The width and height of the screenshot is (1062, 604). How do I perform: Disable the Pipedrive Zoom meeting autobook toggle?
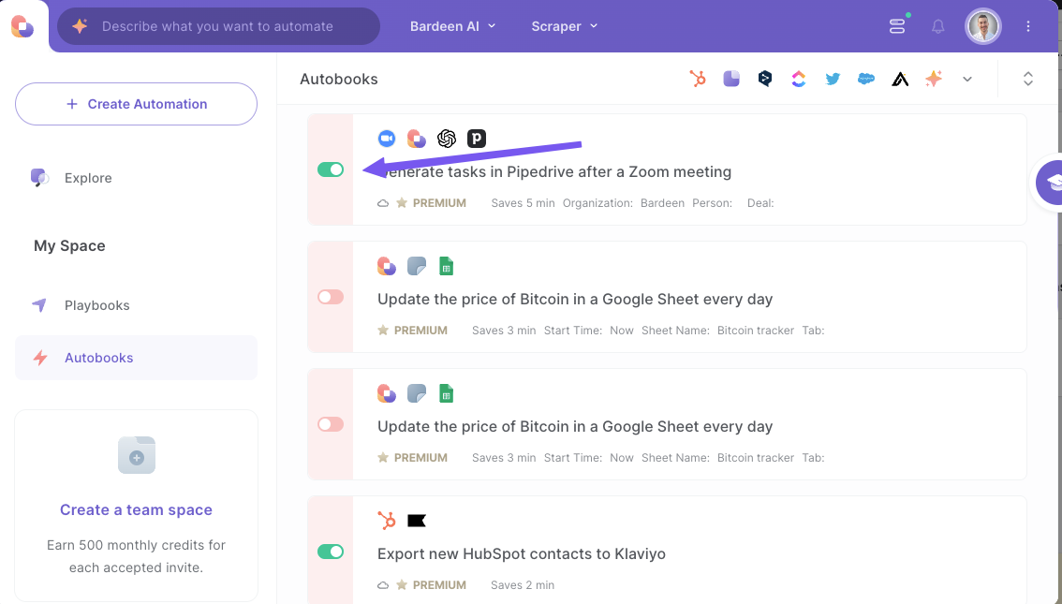331,169
